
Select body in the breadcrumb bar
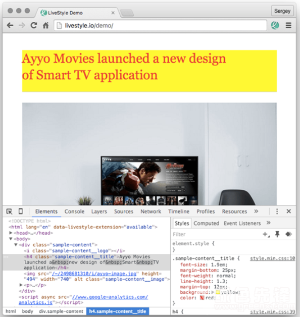tap(27, 311)
